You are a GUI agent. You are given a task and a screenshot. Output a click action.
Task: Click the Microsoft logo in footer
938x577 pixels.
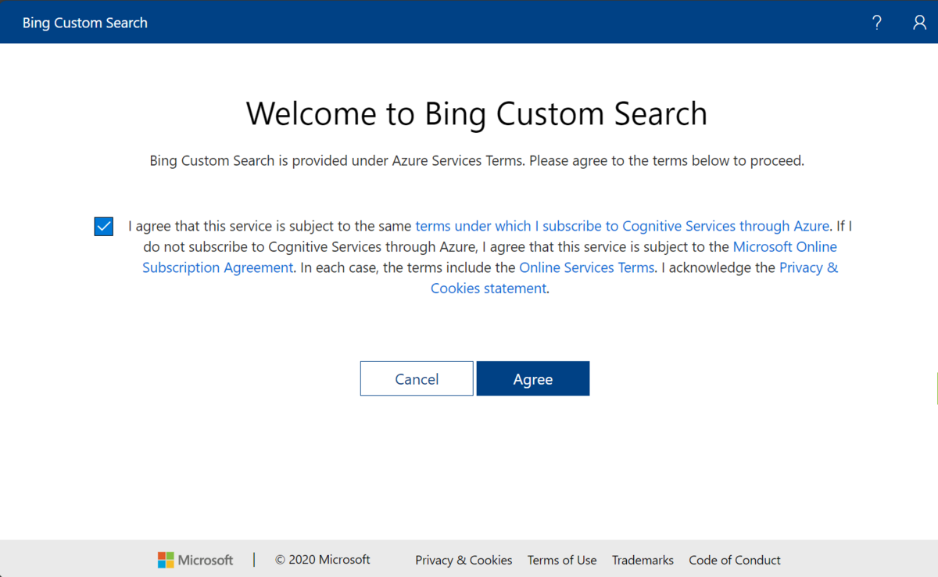click(x=195, y=560)
